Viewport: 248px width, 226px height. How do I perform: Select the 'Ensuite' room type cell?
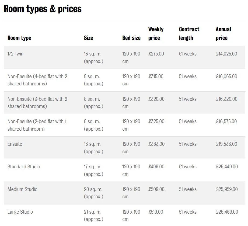click(x=15, y=144)
